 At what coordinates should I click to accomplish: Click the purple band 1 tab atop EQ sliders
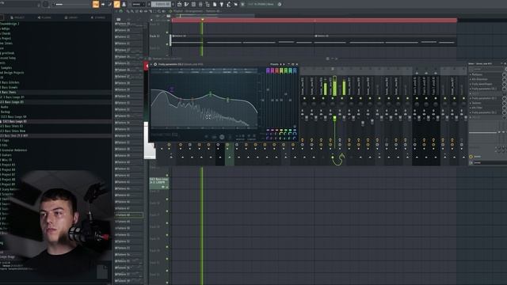pos(268,70)
